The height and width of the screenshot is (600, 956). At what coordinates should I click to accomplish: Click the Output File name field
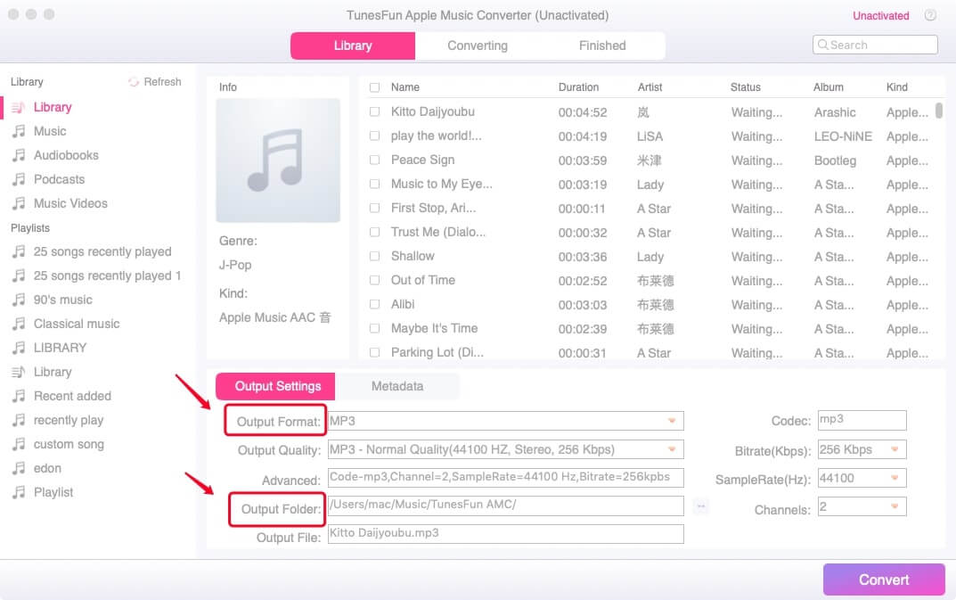(x=505, y=533)
